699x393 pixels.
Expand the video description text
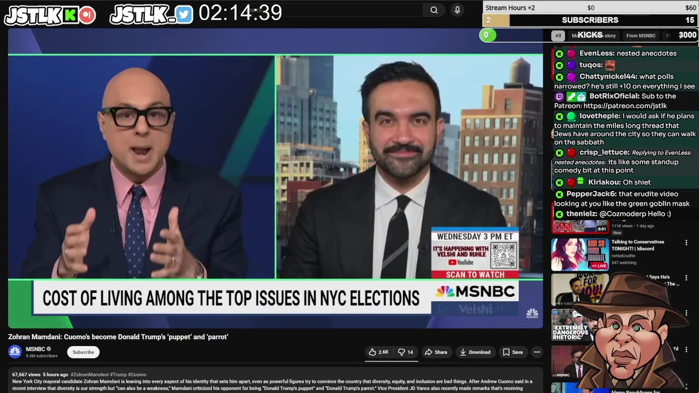[x=273, y=382]
